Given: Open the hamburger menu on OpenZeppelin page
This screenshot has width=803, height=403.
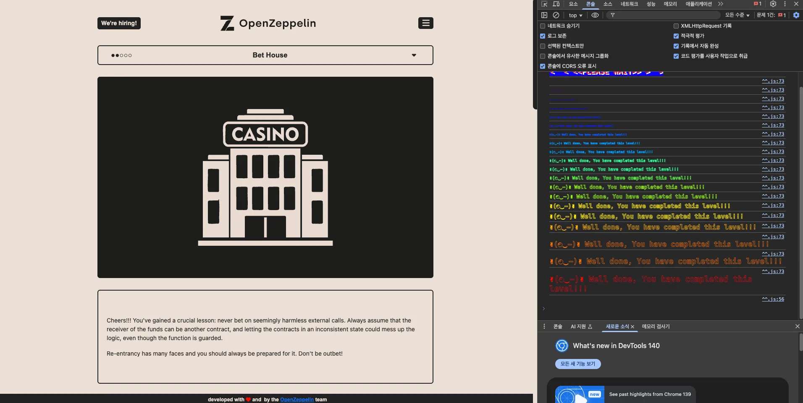Looking at the screenshot, I should 425,23.
